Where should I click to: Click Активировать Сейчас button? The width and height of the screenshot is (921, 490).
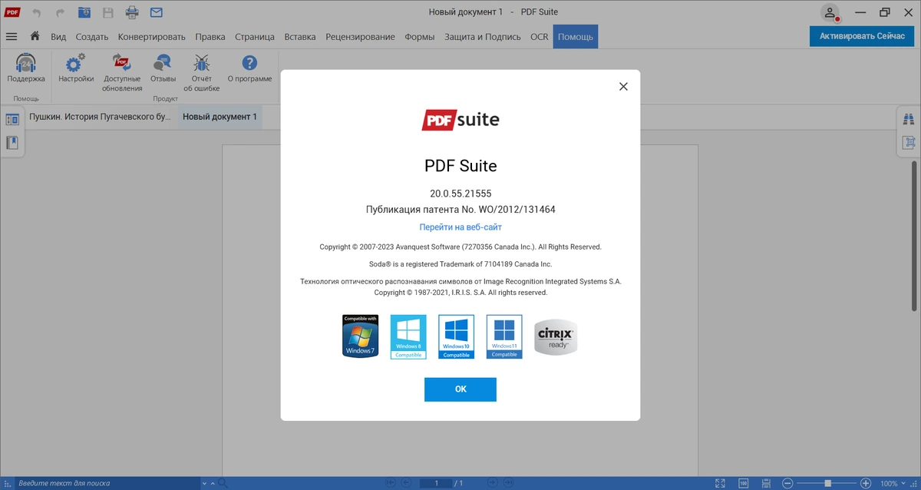[862, 37]
